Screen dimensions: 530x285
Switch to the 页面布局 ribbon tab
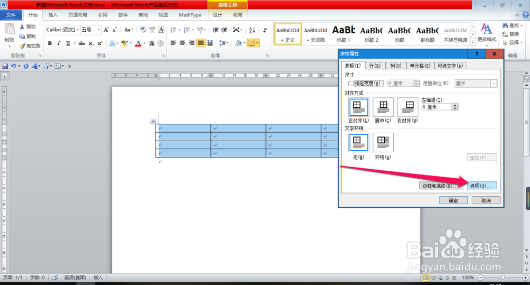[78, 15]
